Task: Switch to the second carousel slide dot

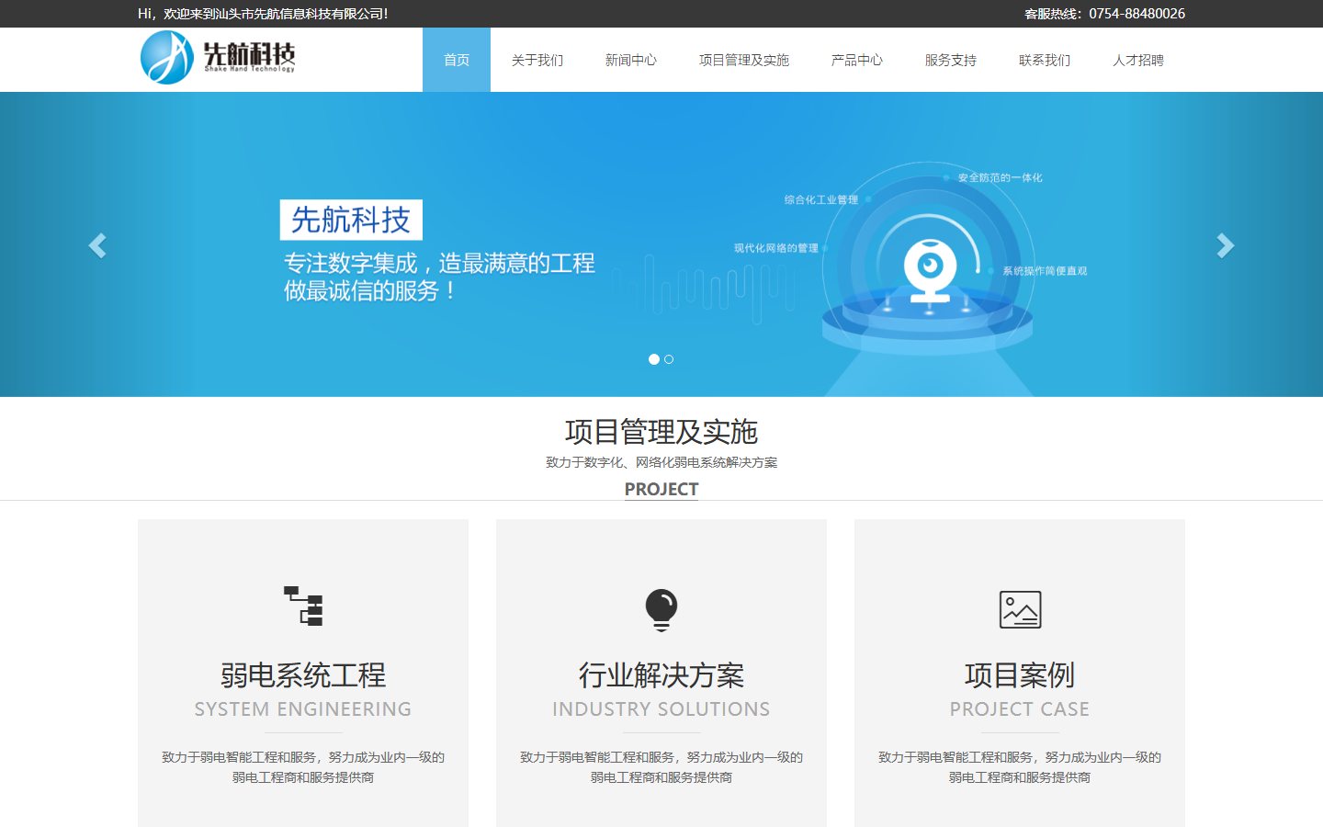Action: click(669, 359)
